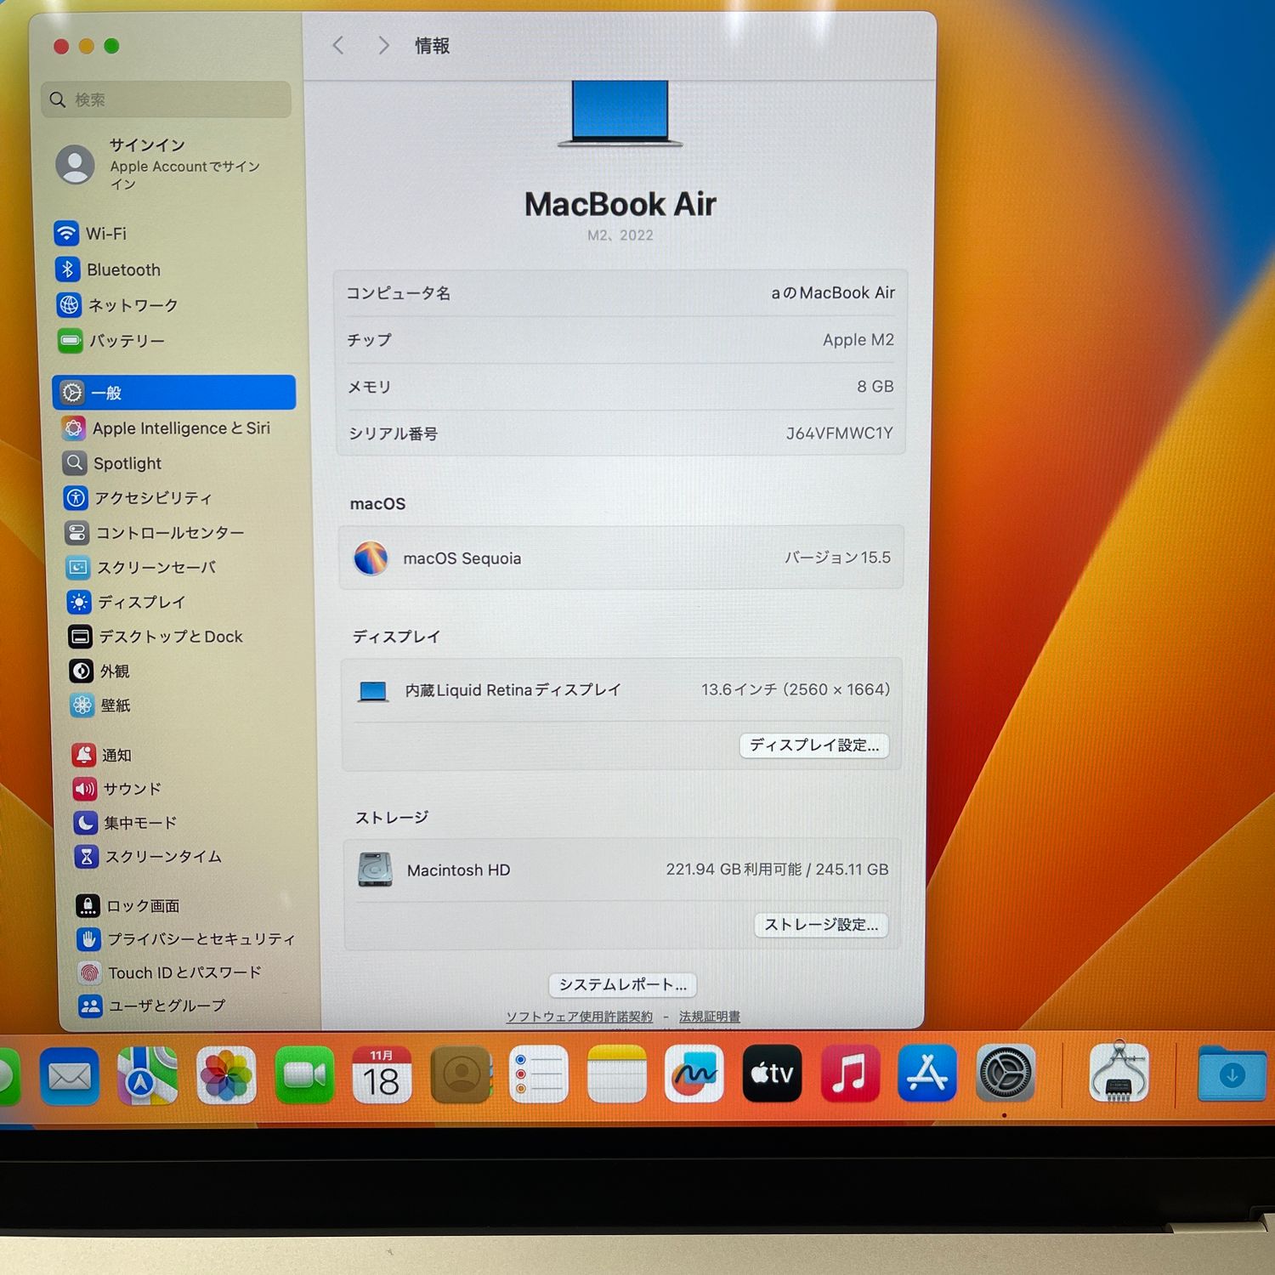Screen dimensions: 1275x1275
Task: Open ソフトウェア使用許諾契約 link
Action: point(579,1017)
